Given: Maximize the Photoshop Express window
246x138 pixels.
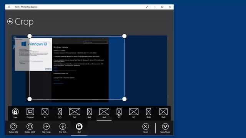Looking at the screenshot, I should (x=162, y=7).
